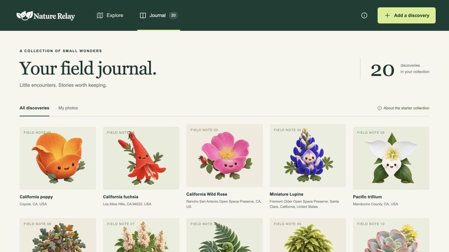This screenshot has width=449, height=252.
Task: Click the Field Note 05 label
Action: coord(371,133)
